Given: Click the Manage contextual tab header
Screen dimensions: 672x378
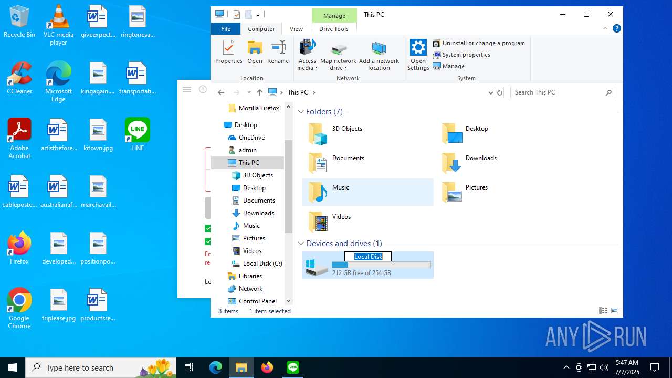Looking at the screenshot, I should click(x=334, y=16).
